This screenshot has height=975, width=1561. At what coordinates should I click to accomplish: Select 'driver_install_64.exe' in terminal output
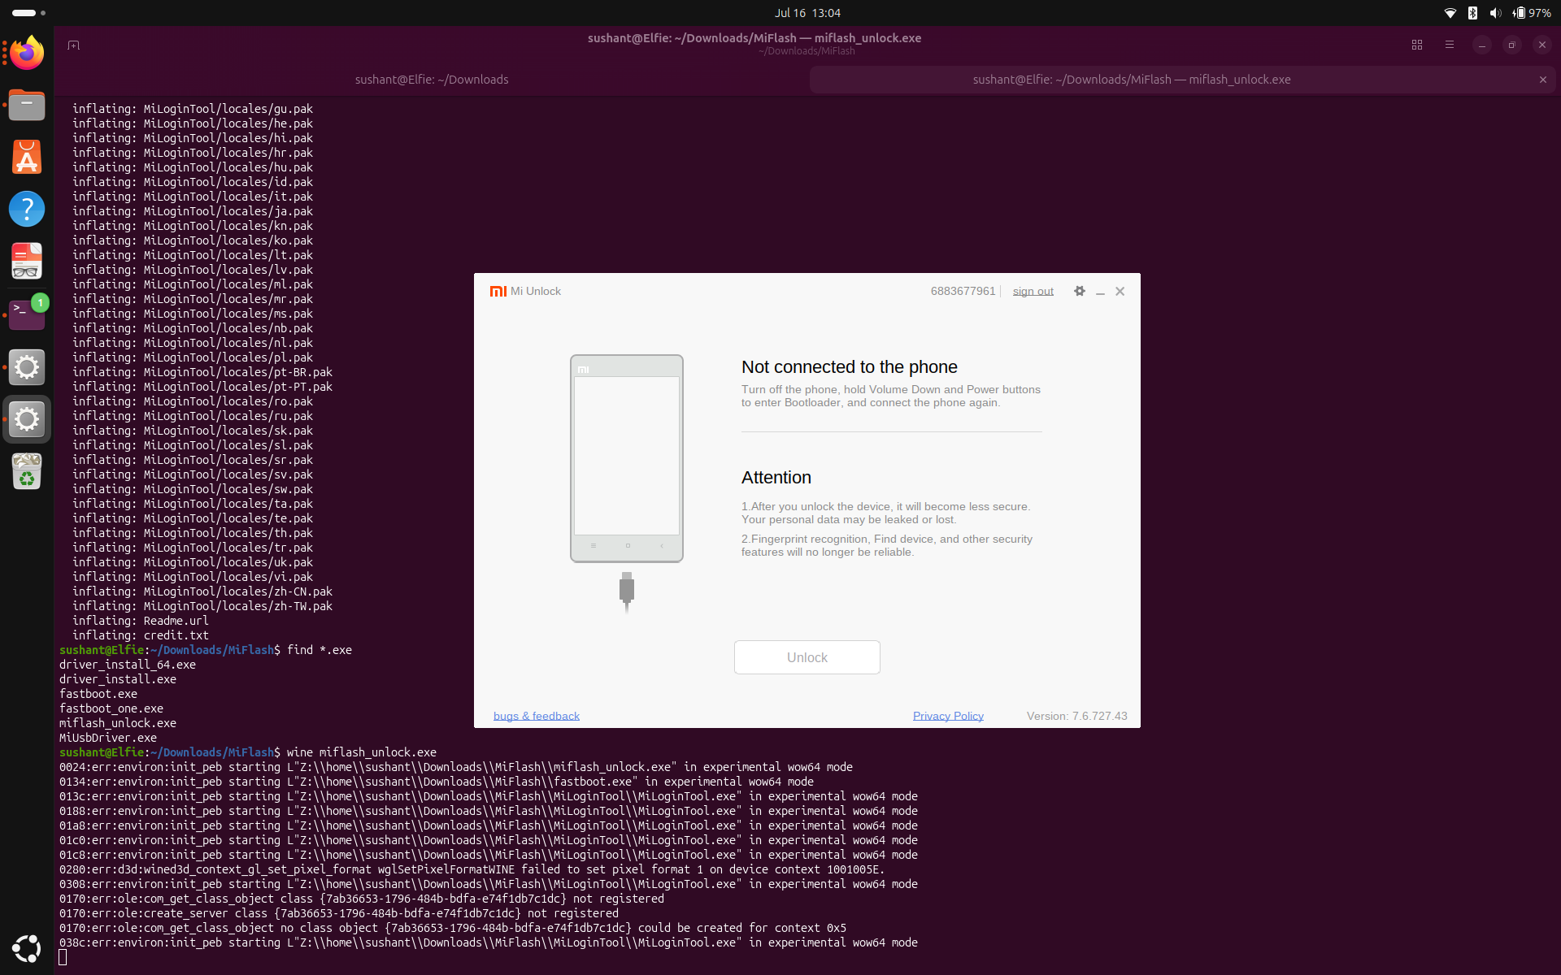coord(127,665)
